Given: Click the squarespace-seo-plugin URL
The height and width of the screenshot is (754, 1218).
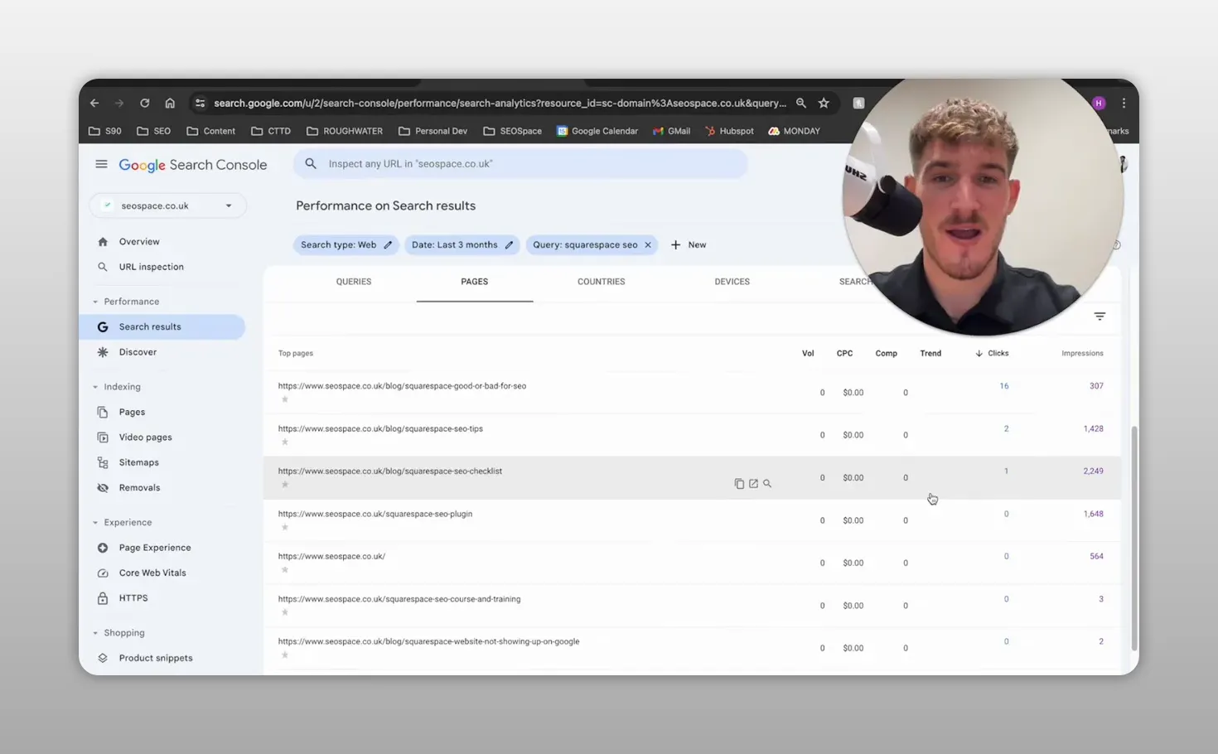Looking at the screenshot, I should [375, 514].
